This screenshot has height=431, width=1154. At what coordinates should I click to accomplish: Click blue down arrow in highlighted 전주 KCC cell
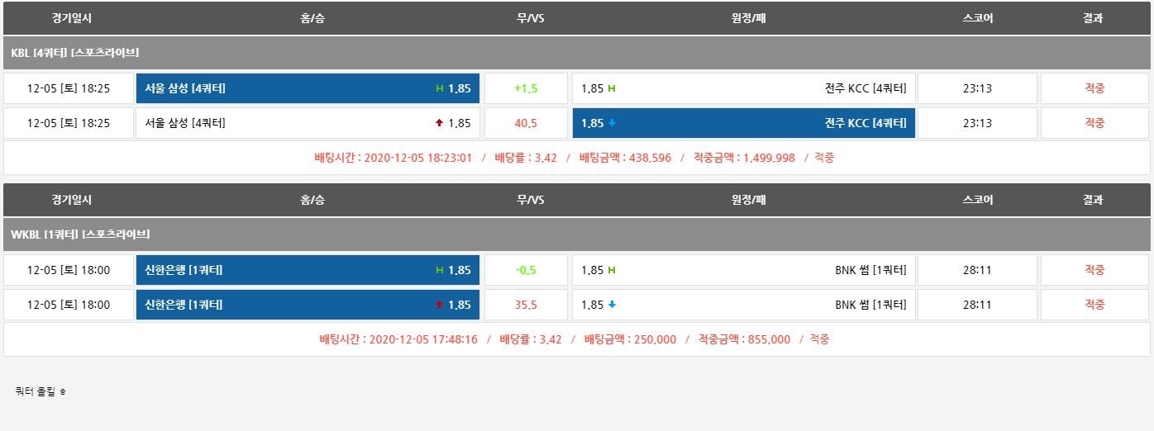point(612,123)
